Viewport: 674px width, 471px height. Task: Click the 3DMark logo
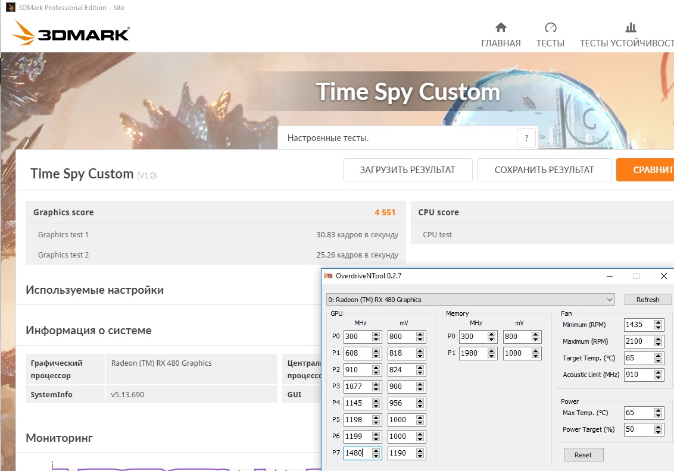coord(71,33)
